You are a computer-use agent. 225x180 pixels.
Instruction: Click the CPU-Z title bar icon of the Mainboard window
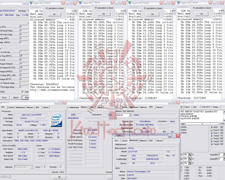[x=114, y=136]
